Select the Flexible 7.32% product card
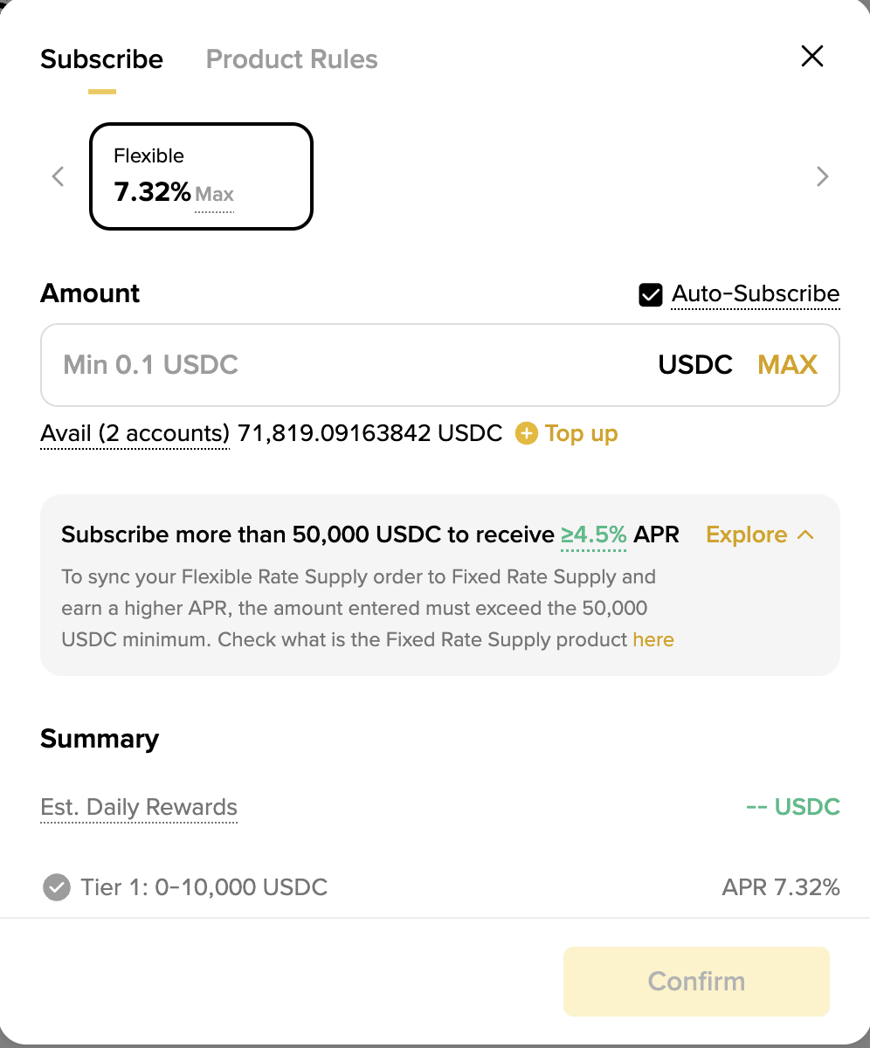The height and width of the screenshot is (1048, 870). 201,176
